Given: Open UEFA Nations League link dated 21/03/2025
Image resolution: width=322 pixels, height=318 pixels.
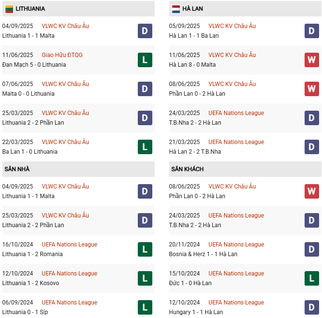Looking at the screenshot, I should point(236,142).
